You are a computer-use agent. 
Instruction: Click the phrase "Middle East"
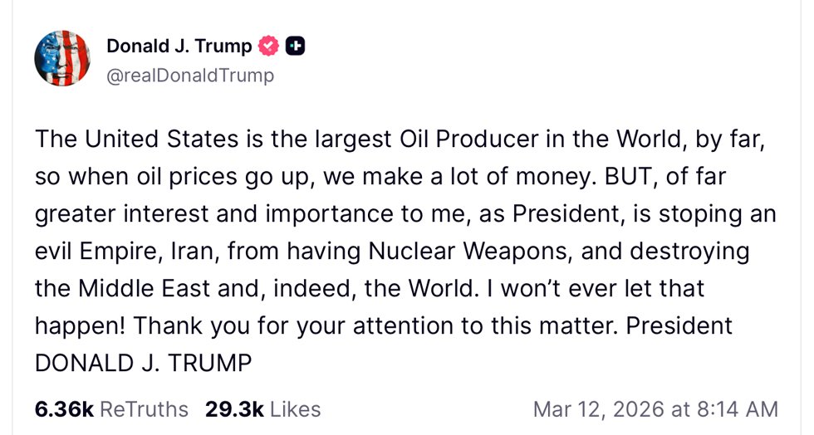144,288
